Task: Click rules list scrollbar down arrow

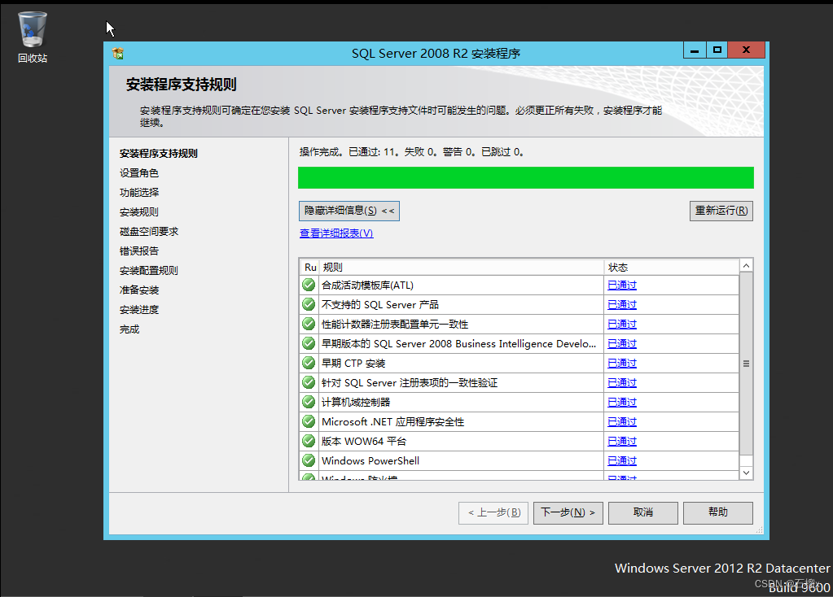Action: click(x=747, y=473)
